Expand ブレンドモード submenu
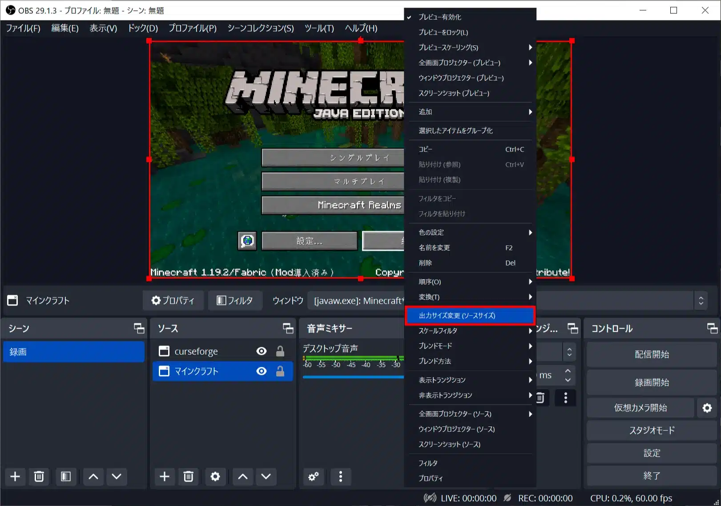This screenshot has width=721, height=506. pyautogui.click(x=470, y=345)
